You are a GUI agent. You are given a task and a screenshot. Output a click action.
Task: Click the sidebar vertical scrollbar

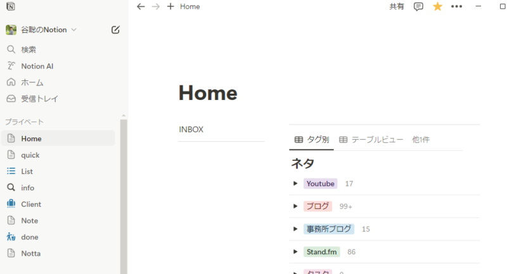[124, 190]
